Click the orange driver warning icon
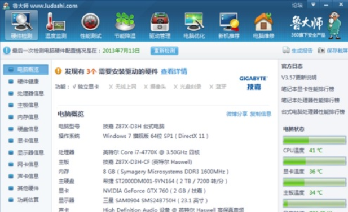The height and width of the screenshot is (212, 348). [58, 71]
